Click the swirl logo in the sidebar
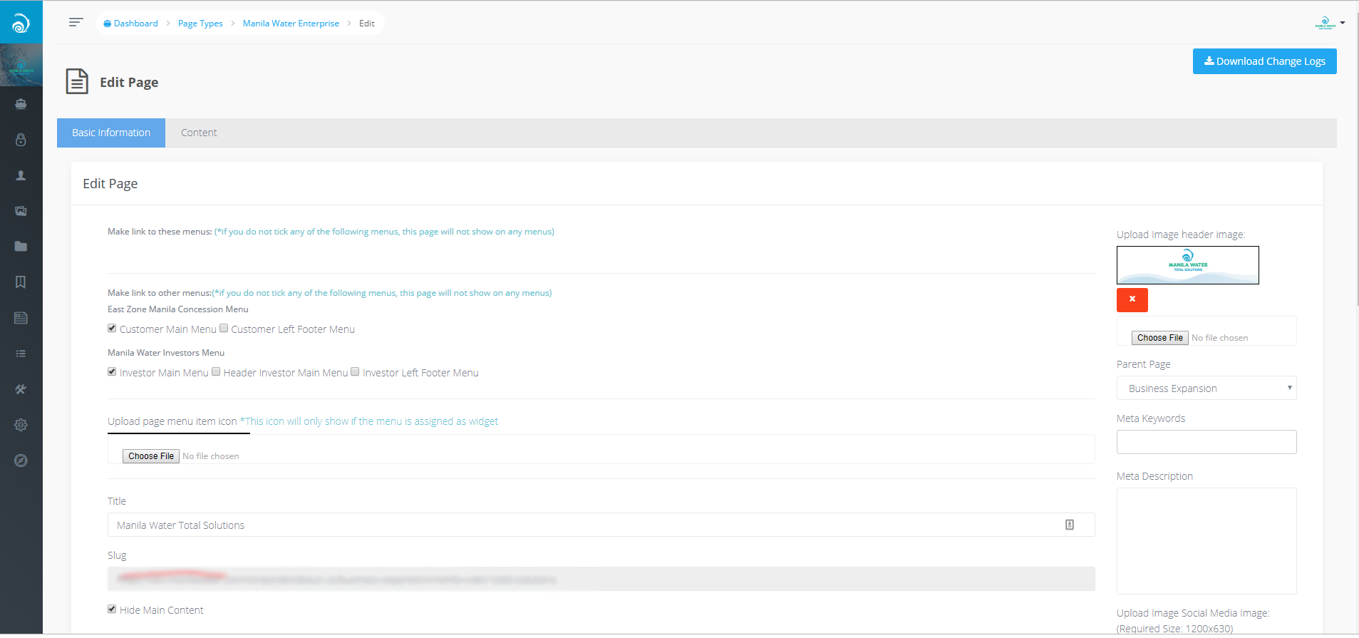The image size is (1359, 638). pos(21,23)
